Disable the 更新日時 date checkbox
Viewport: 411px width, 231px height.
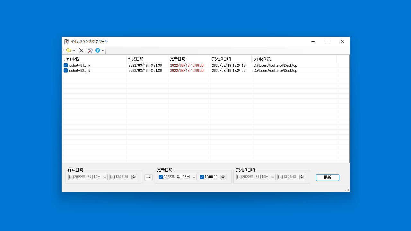(x=161, y=177)
